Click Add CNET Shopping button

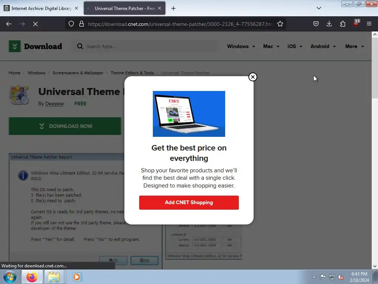[189, 202]
